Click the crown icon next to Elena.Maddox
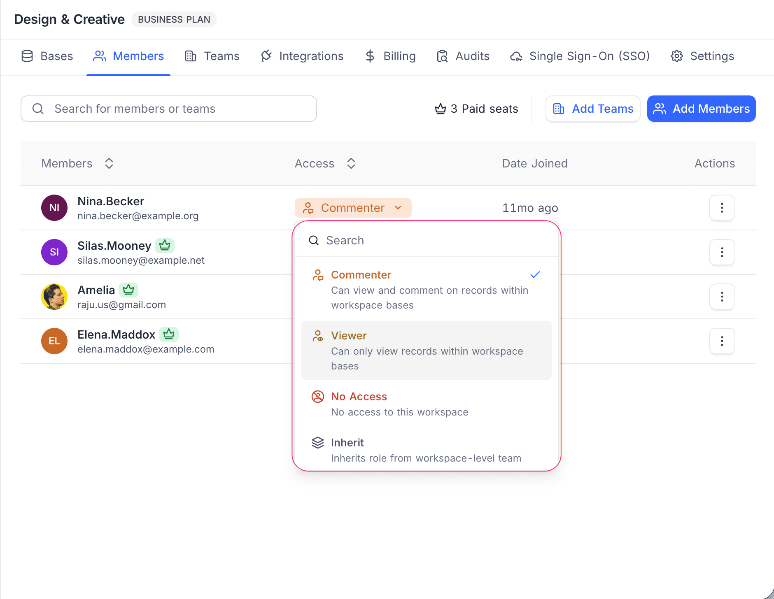 [169, 334]
